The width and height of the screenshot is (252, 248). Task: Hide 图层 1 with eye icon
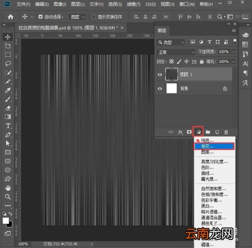[x=160, y=74]
